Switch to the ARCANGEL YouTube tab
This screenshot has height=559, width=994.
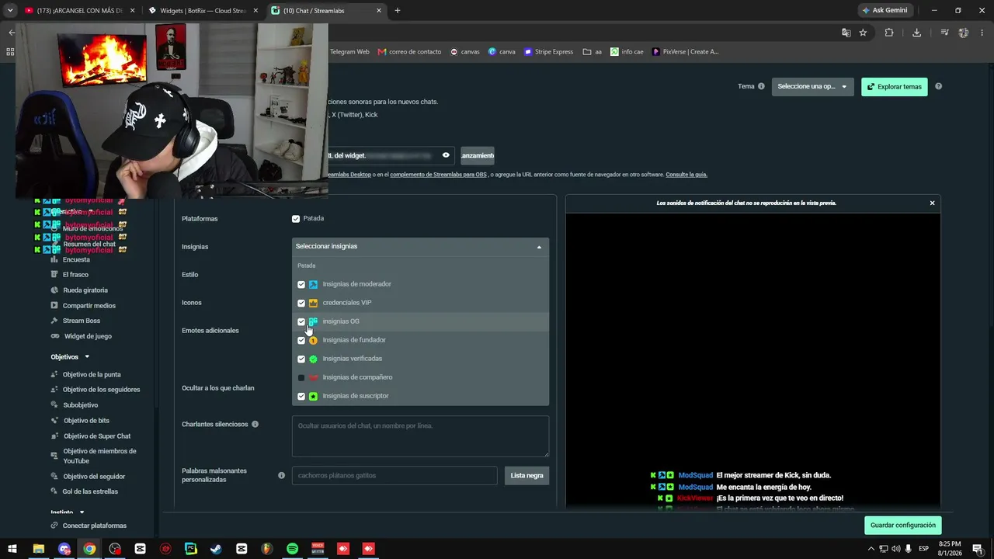click(78, 10)
